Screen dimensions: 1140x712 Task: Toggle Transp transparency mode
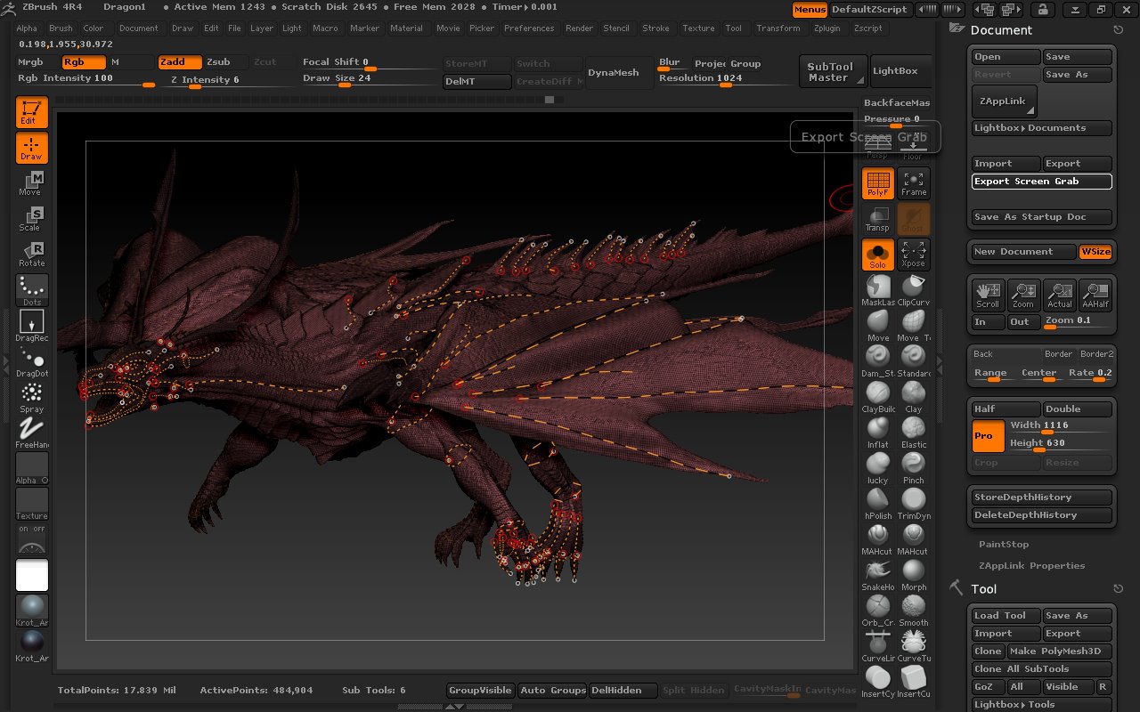click(878, 219)
